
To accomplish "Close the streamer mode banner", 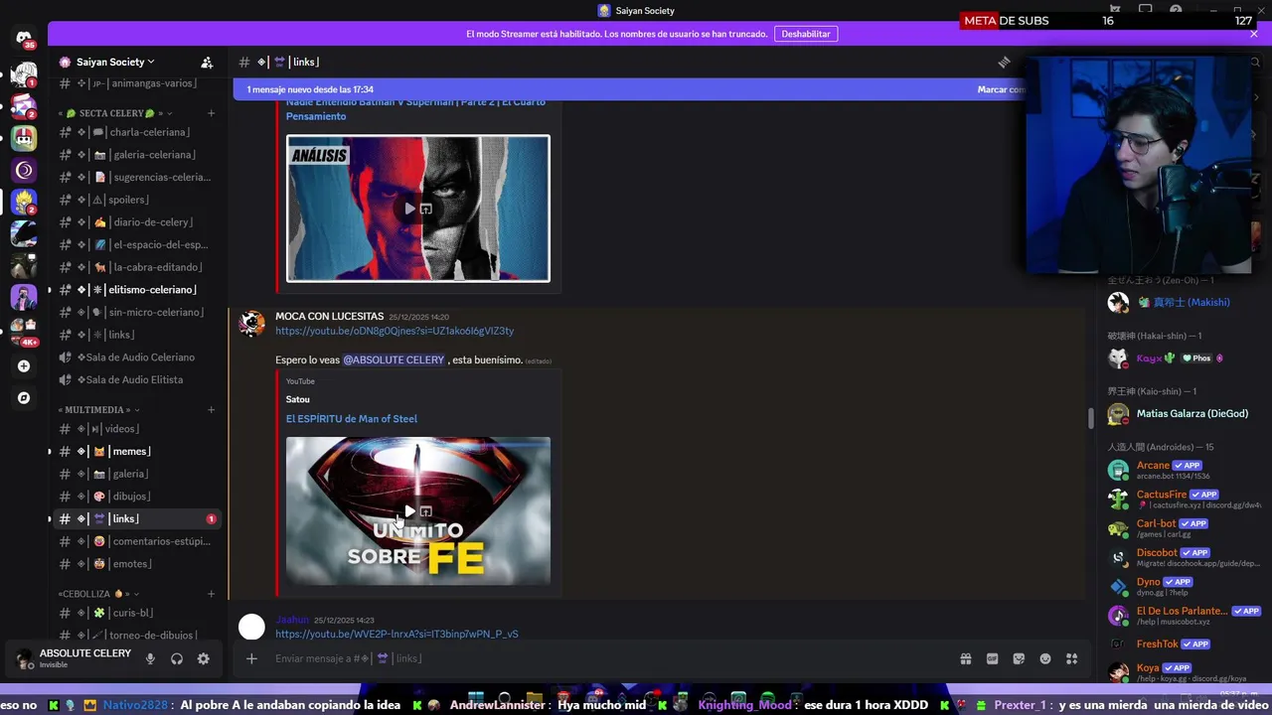I will [1254, 33].
